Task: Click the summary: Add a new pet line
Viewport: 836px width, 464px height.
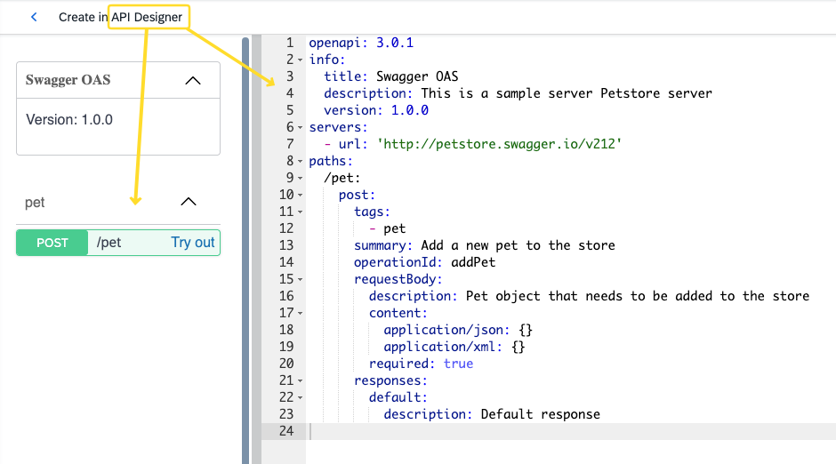Action: (x=484, y=245)
